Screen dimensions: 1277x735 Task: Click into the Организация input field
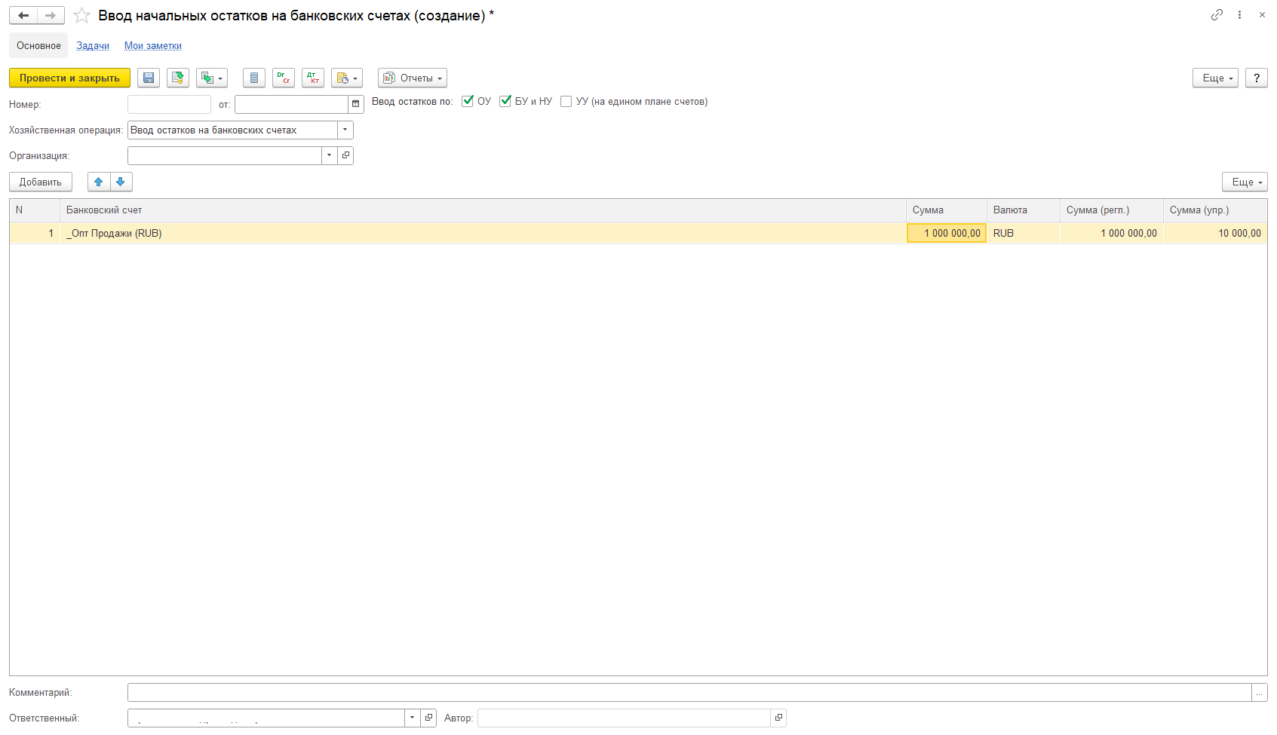(x=225, y=155)
